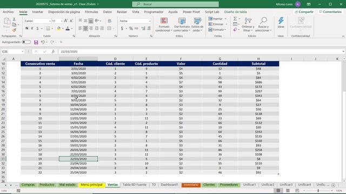The image size is (346, 194).
Task: Toggle italic formatting (K)
Action: coord(32,29)
